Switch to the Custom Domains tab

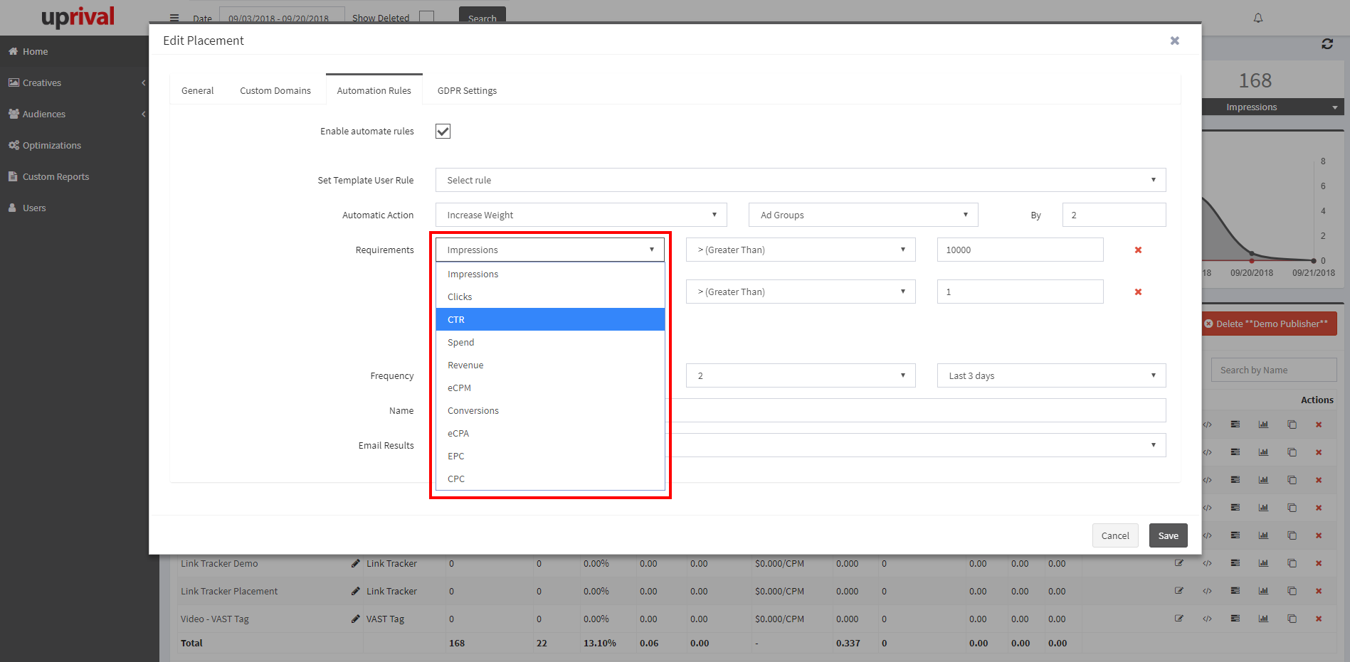[x=275, y=90]
